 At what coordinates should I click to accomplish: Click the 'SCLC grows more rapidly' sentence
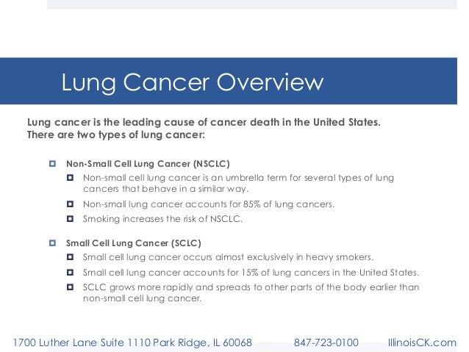pyautogui.click(x=251, y=292)
